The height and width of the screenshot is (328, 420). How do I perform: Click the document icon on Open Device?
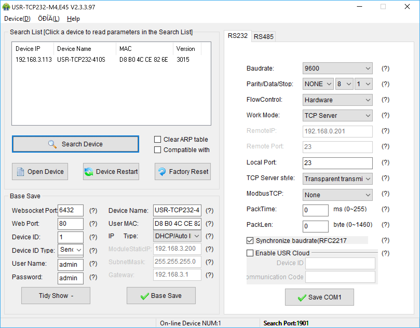(21, 172)
